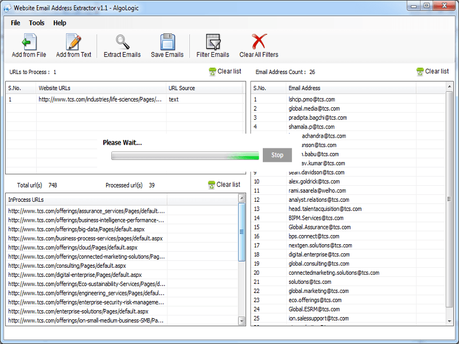Viewport: 459px width, 344px height.
Task: Open the Tools menu
Action: 37,23
